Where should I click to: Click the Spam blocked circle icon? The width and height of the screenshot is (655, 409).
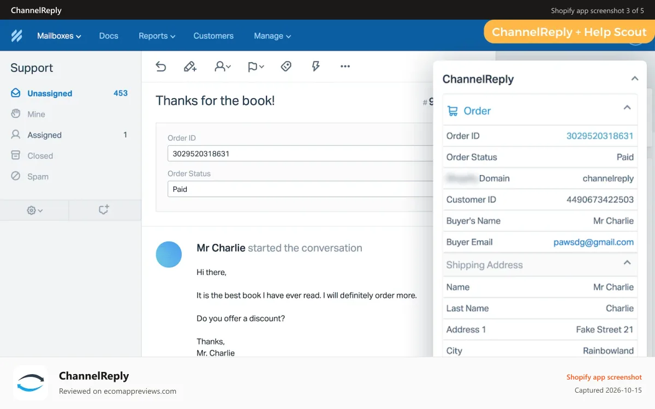[16, 176]
